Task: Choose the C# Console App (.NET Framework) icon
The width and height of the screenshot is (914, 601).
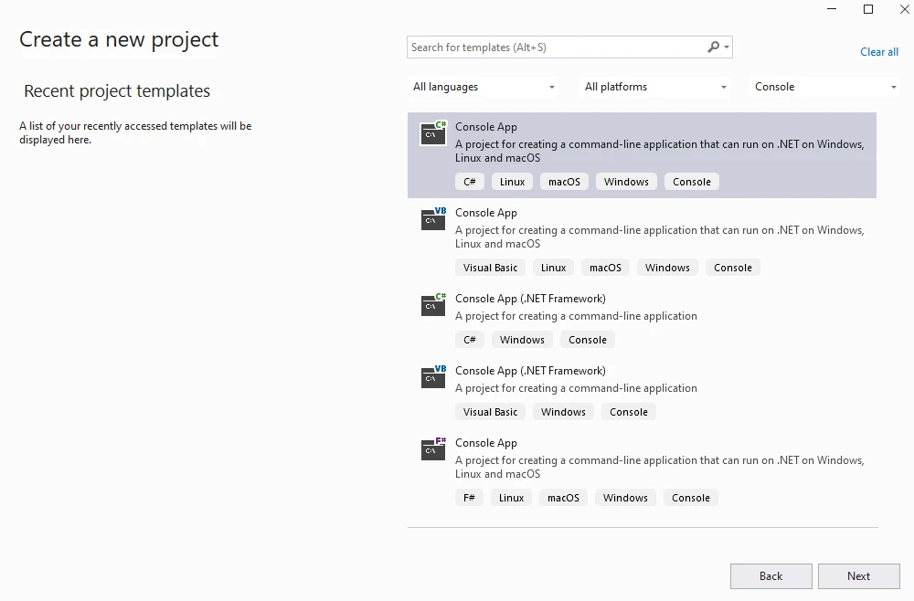Action: [x=433, y=305]
